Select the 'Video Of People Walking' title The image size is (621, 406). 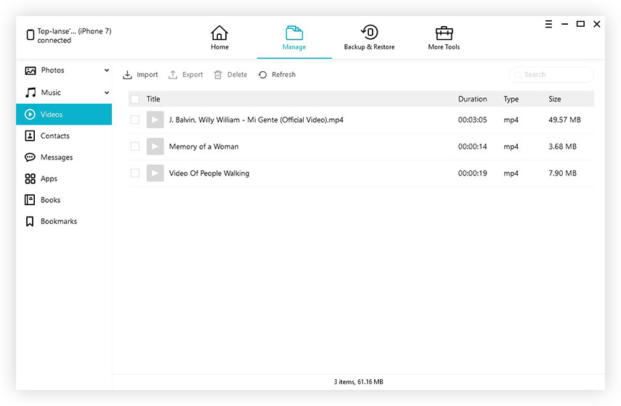pyautogui.click(x=209, y=173)
